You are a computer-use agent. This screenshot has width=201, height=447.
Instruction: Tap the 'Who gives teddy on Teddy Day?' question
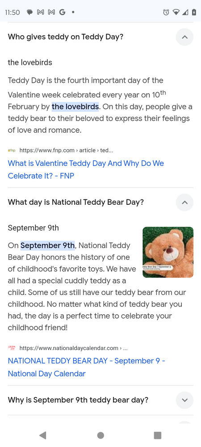coord(66,37)
